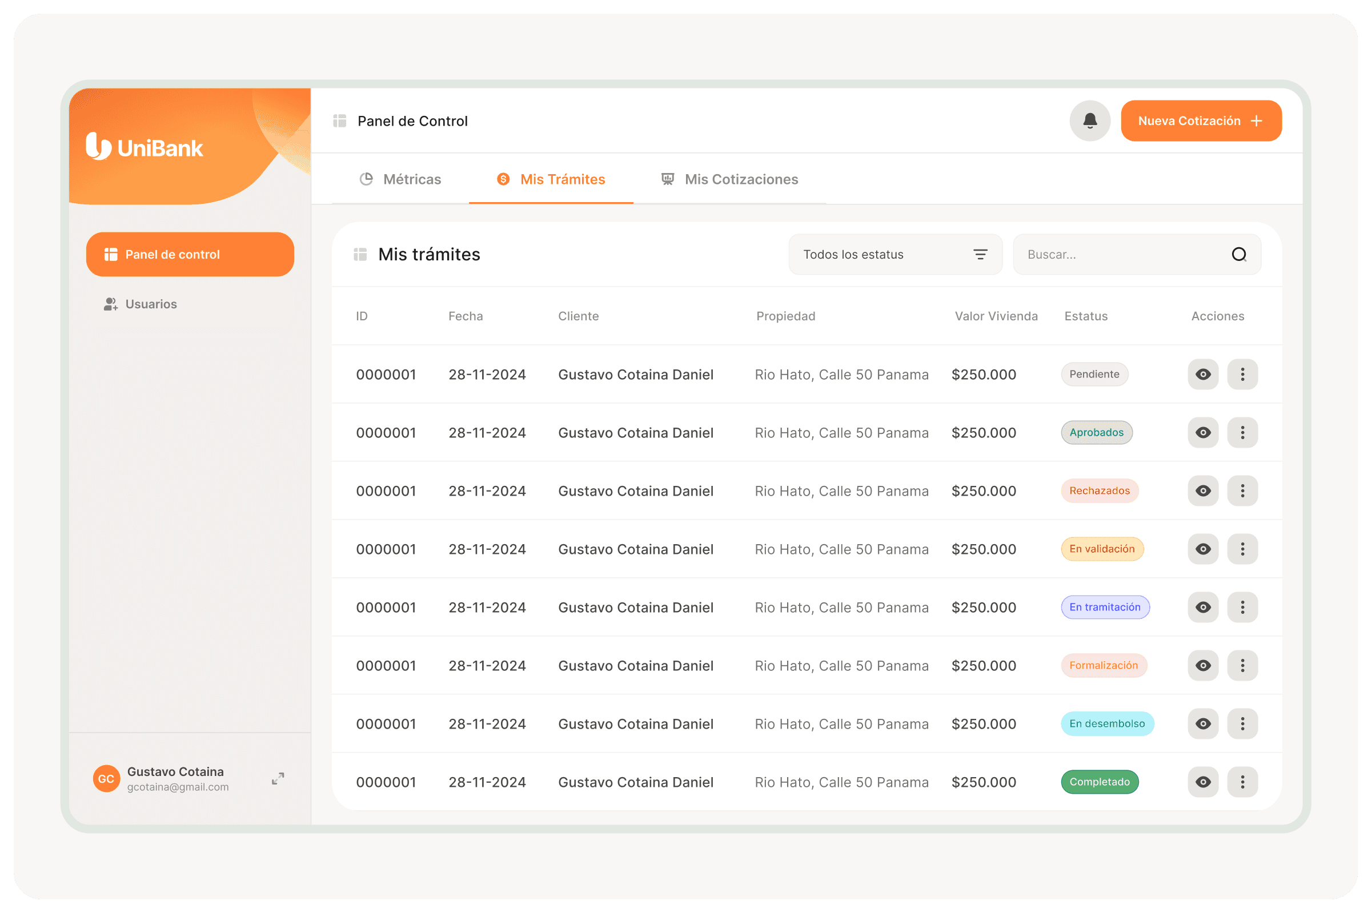Click the notifications bell icon
This screenshot has height=913, width=1372.
1090,120
